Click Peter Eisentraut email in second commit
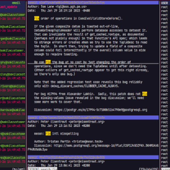 (87, 122)
